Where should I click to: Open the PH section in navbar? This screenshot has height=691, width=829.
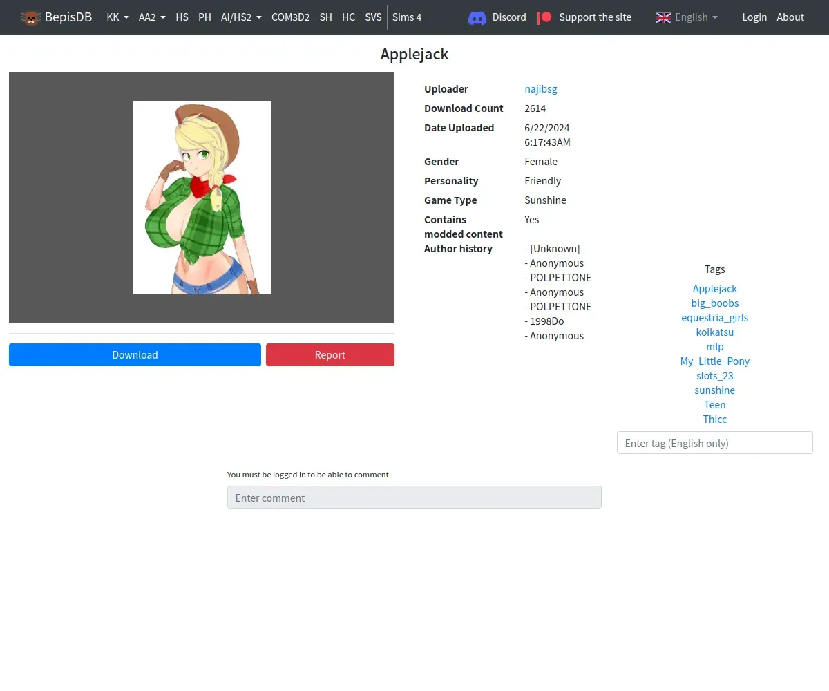(x=204, y=17)
